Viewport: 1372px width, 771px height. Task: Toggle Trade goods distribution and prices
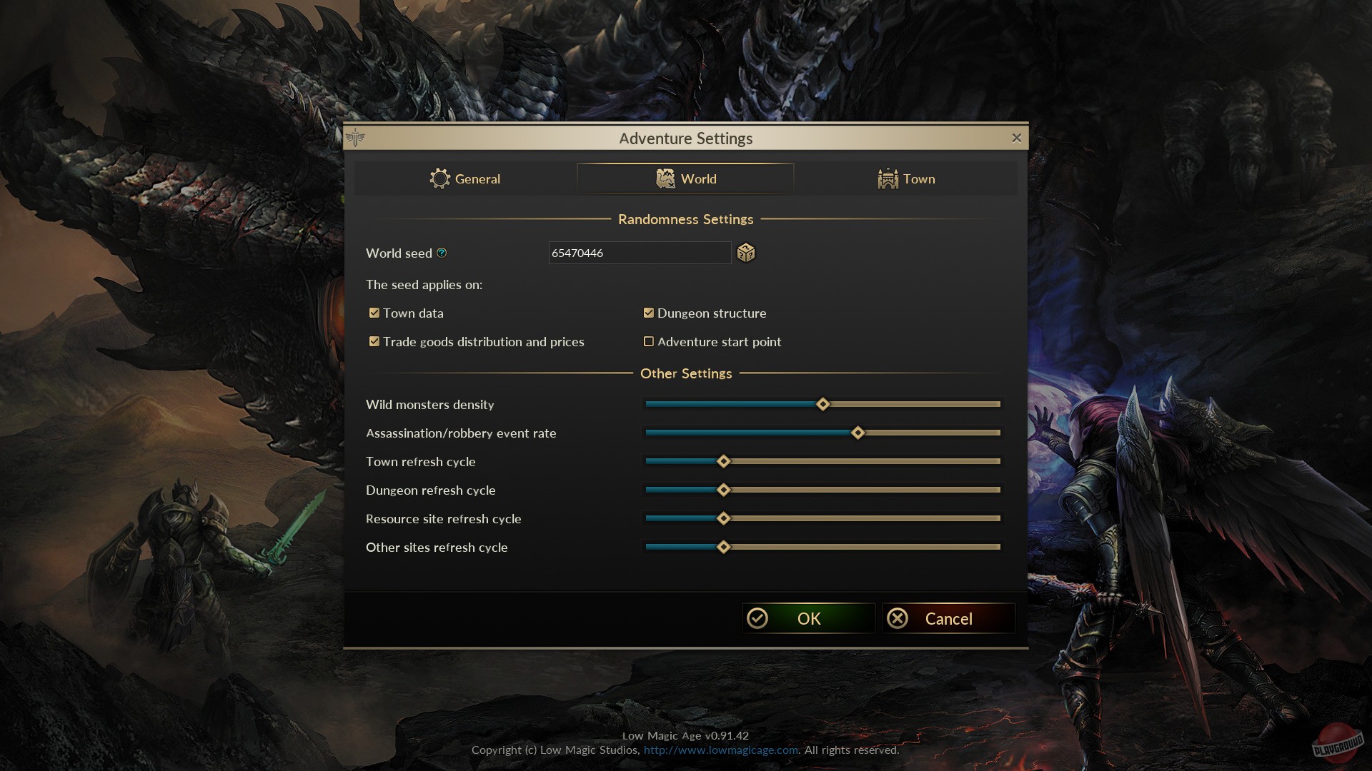click(374, 341)
